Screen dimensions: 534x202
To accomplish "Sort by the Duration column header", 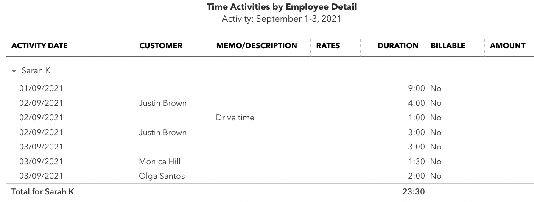I will tap(398, 46).
